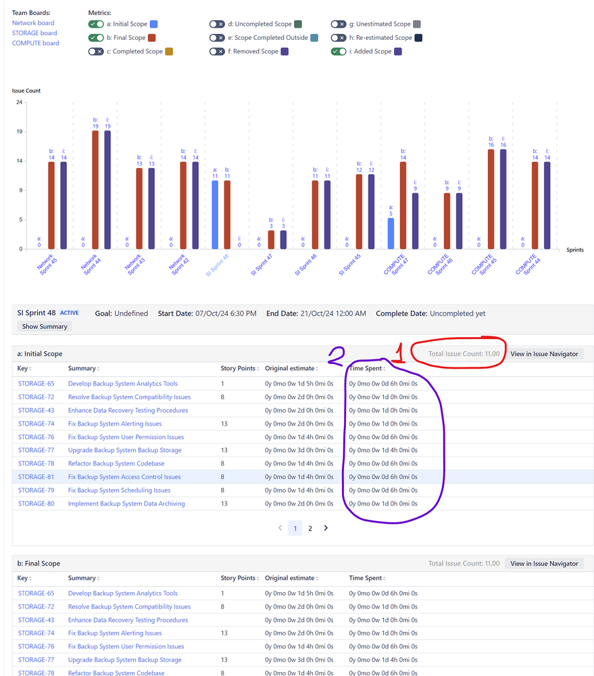Sort Initial Scope by Original estimate
Screen dimensions: 594x676
coord(291,368)
